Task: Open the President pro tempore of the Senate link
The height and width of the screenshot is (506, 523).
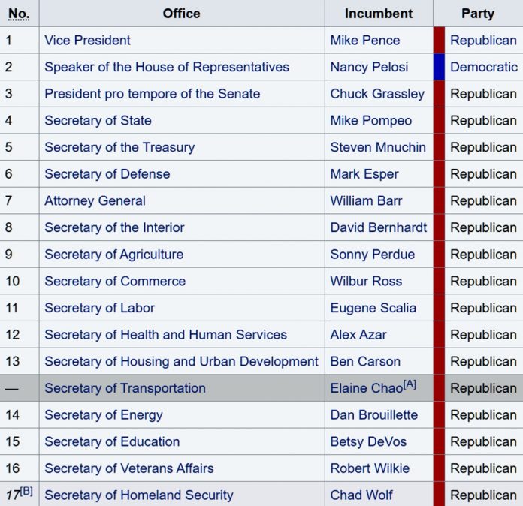Action: coord(152,94)
